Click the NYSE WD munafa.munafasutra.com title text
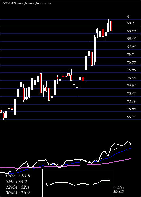 pyautogui.click(x=27, y=3)
